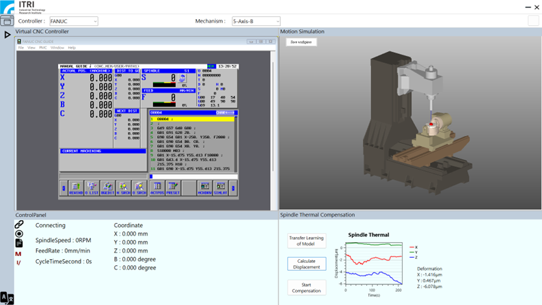Click the Save workpiece button
The width and height of the screenshot is (542, 305).
click(x=301, y=42)
